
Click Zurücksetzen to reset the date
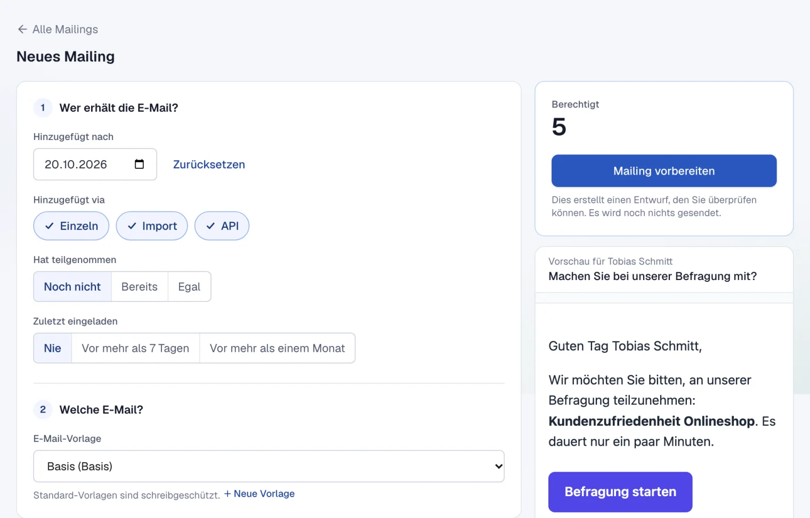click(x=209, y=165)
